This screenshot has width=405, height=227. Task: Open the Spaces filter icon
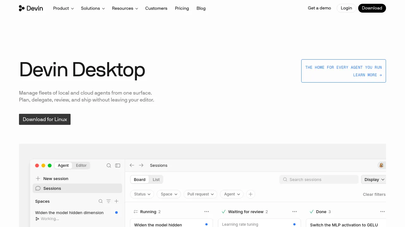[109, 201]
